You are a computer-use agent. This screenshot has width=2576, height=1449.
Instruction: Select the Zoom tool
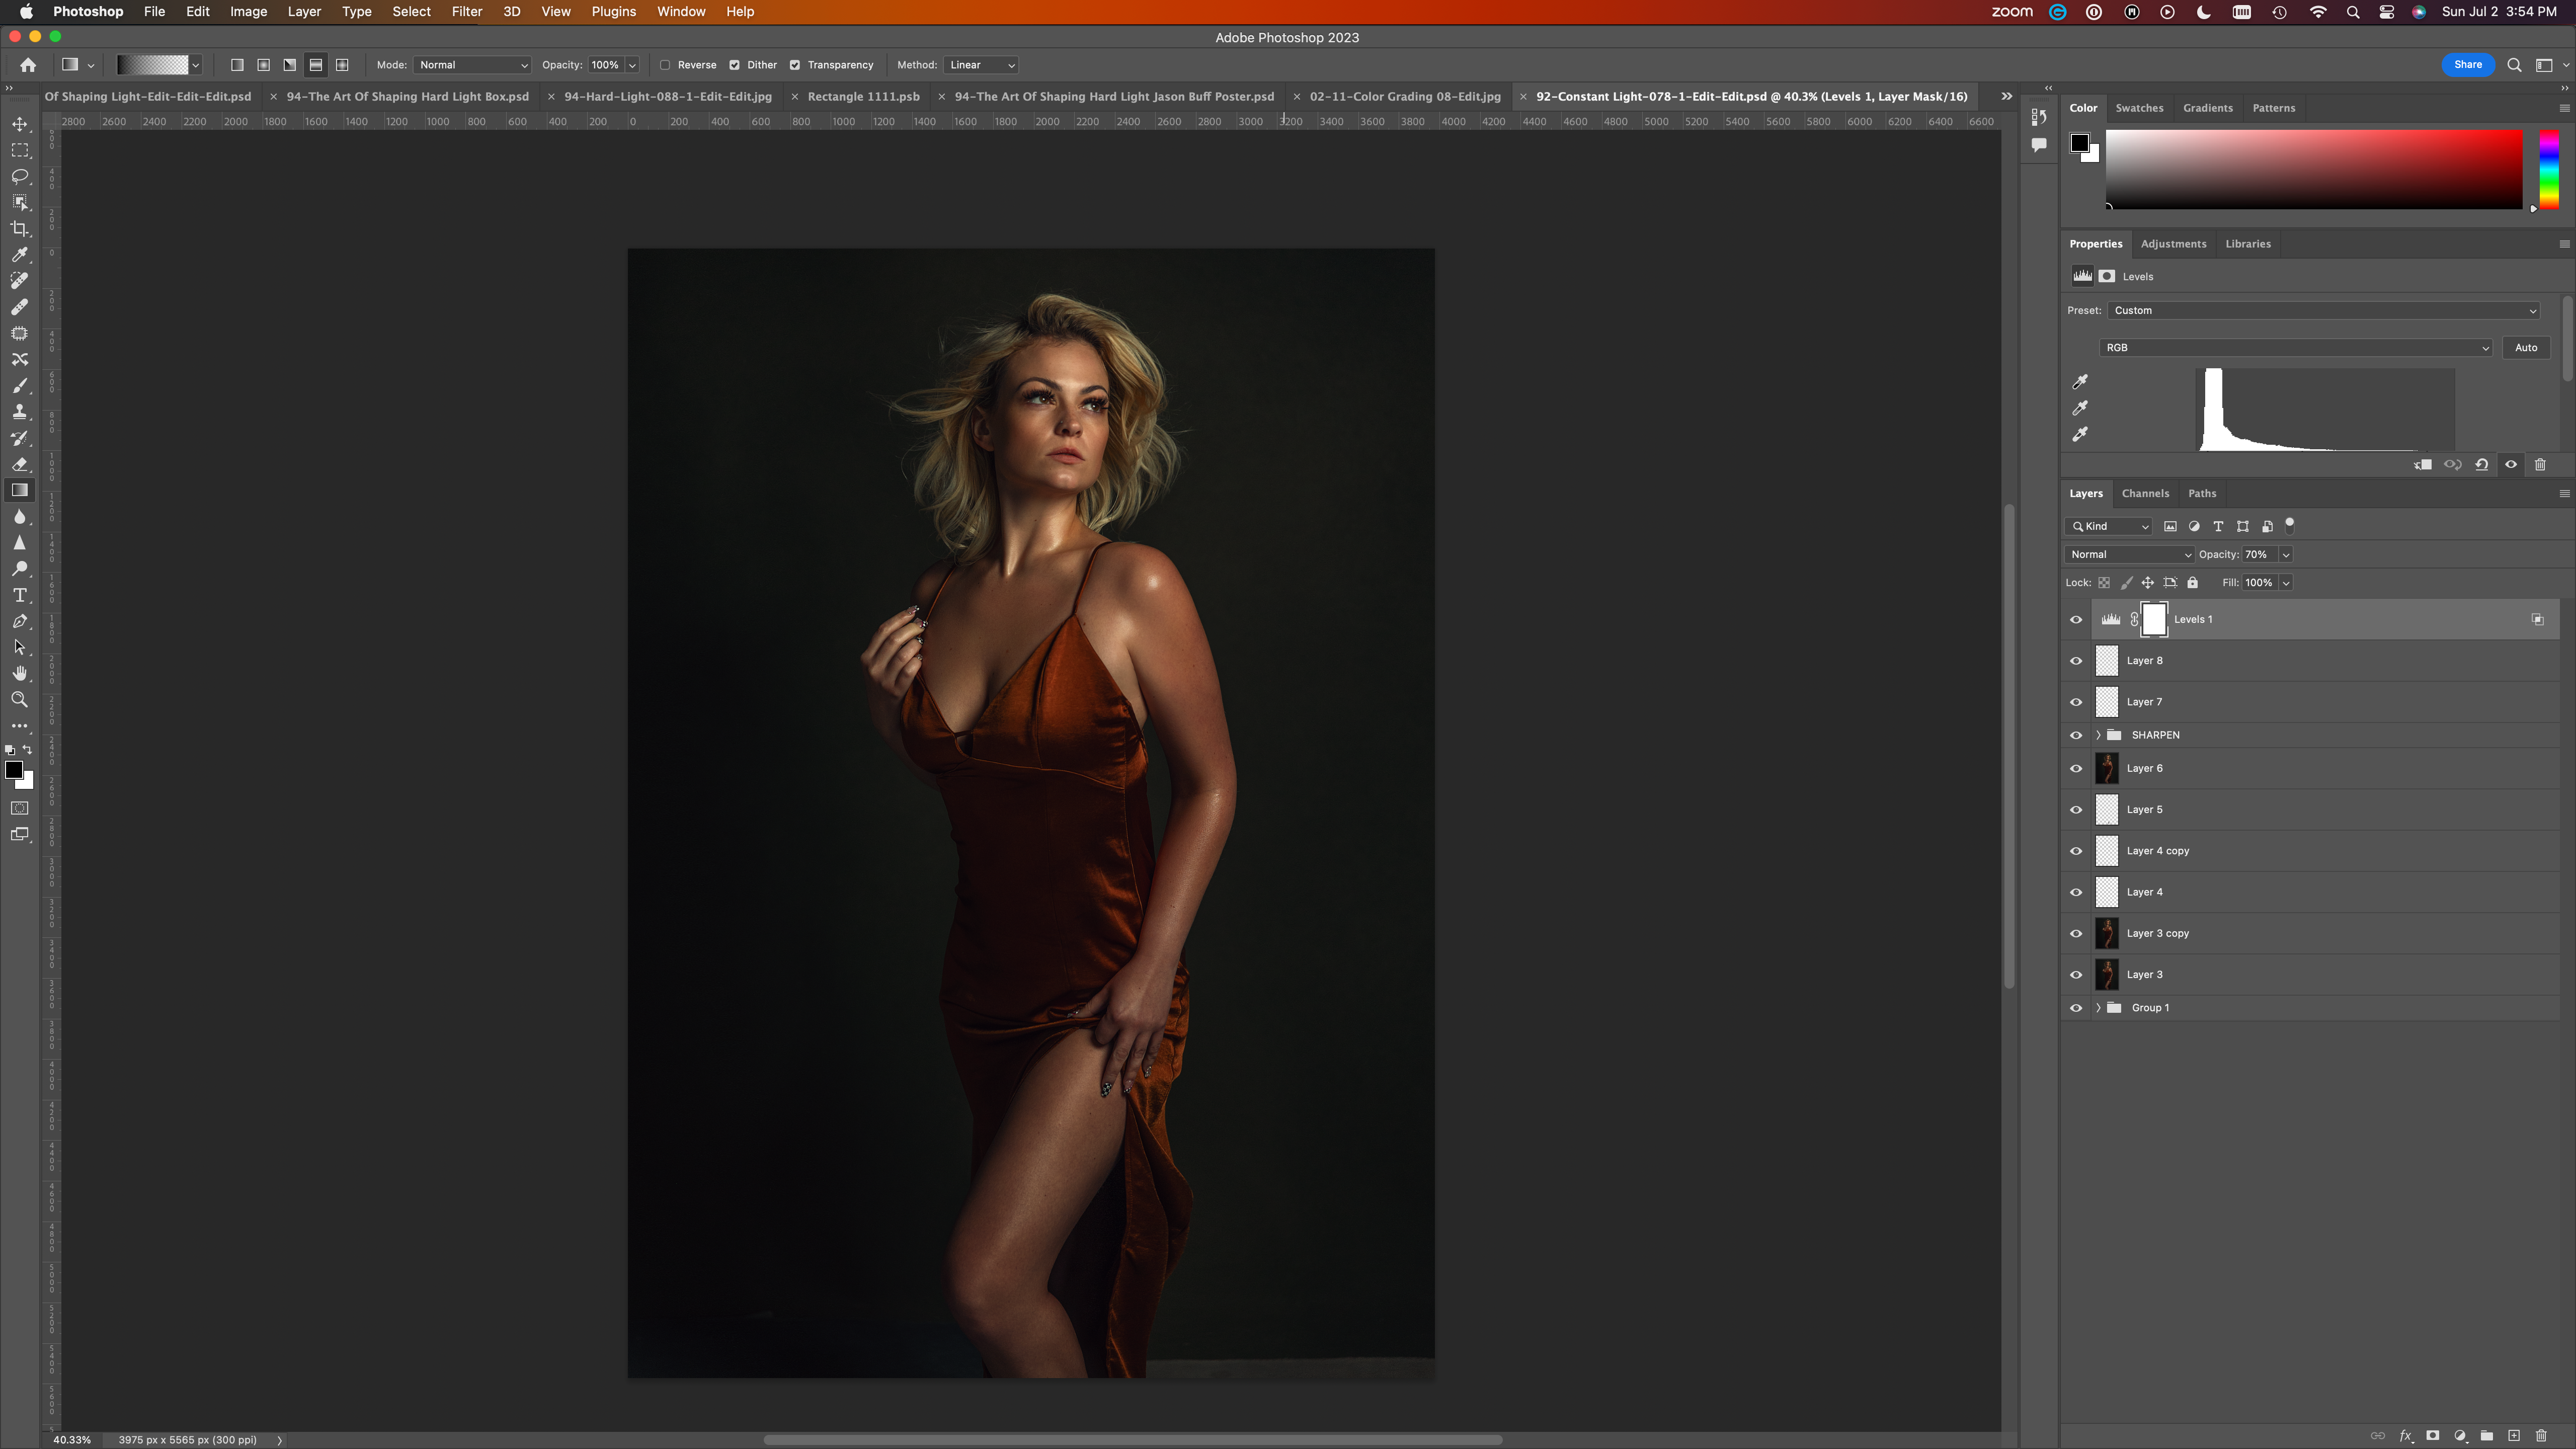click(x=20, y=700)
